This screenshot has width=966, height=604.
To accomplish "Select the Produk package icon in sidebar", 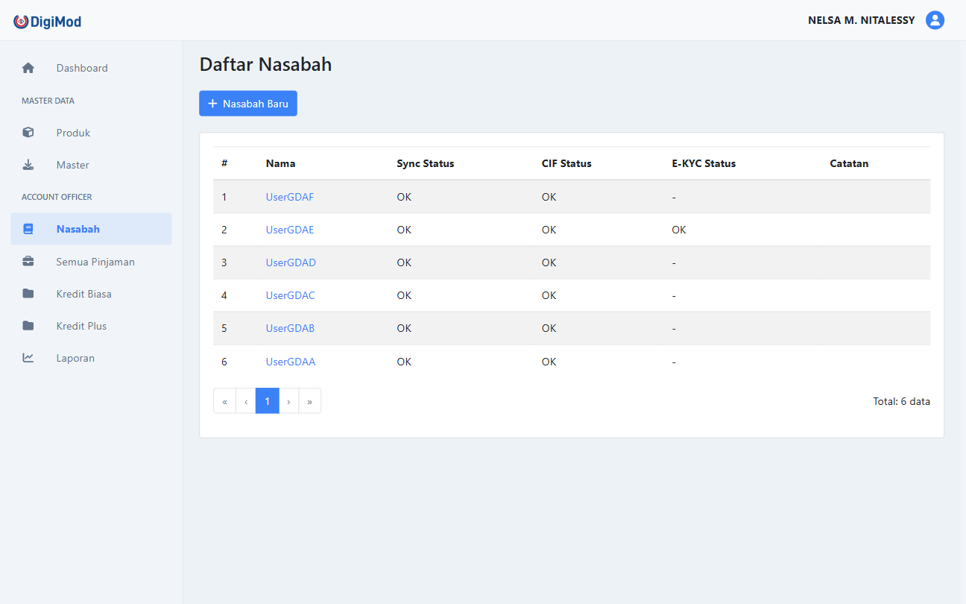I will point(28,133).
